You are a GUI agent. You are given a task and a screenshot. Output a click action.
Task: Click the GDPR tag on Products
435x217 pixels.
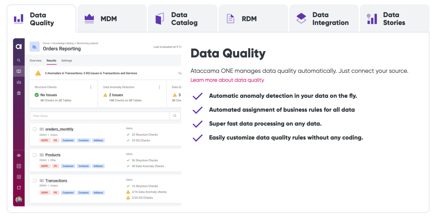tap(44, 166)
